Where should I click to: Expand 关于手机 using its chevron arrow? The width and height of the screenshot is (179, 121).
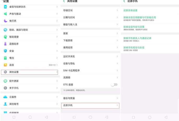click(x=57, y=88)
